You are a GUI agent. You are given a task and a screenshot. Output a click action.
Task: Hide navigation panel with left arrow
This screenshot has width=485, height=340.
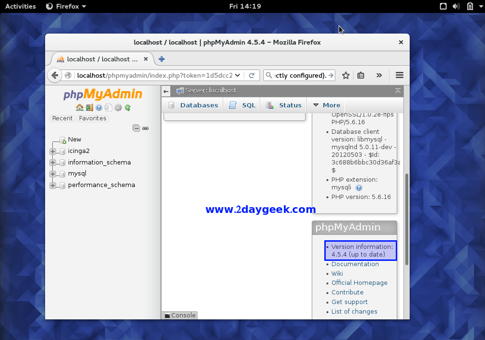[166, 91]
